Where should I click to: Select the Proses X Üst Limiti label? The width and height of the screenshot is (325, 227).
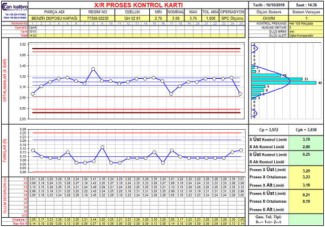(x=268, y=170)
